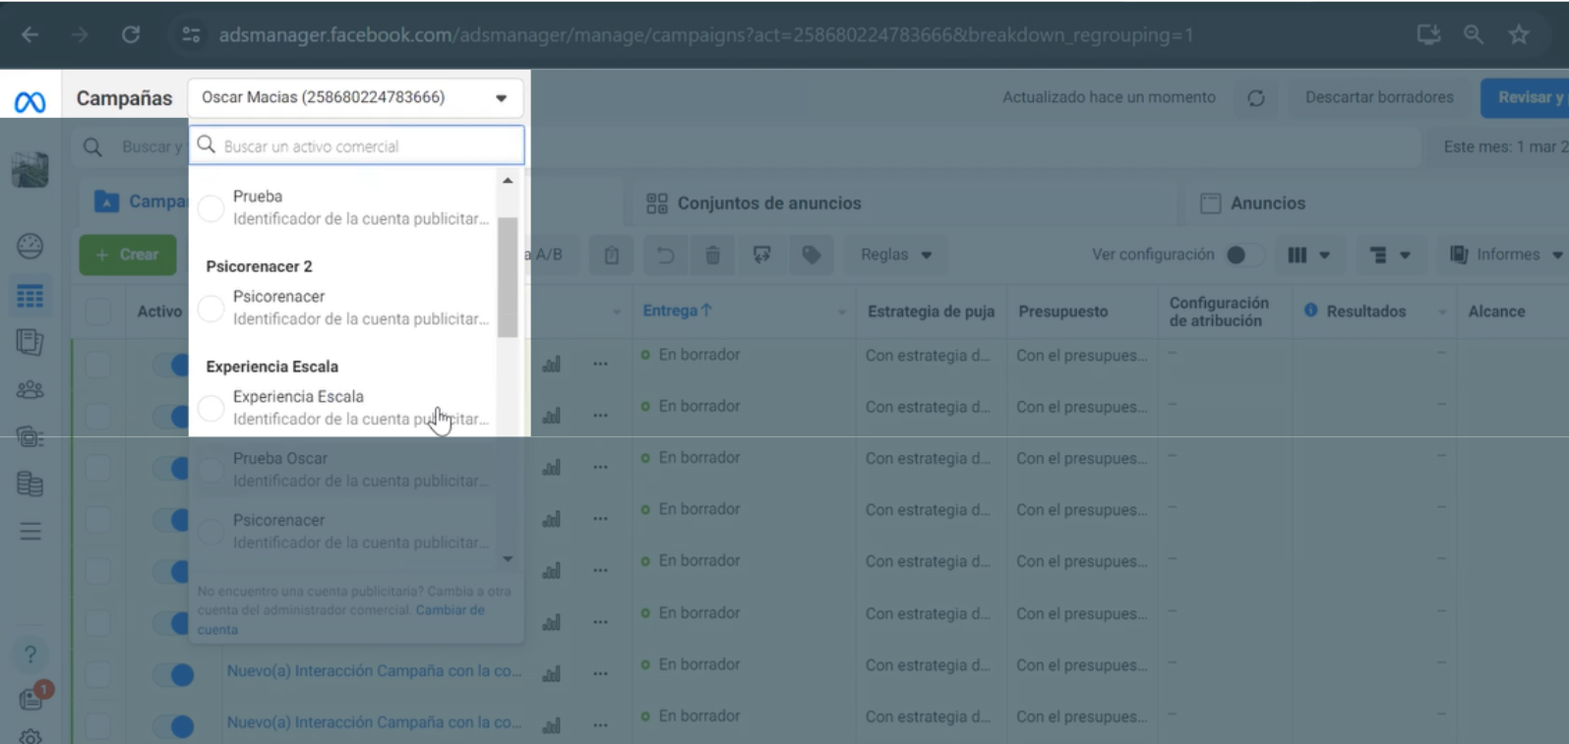
Task: Toggle active switch for last campaign row
Action: 174,726
